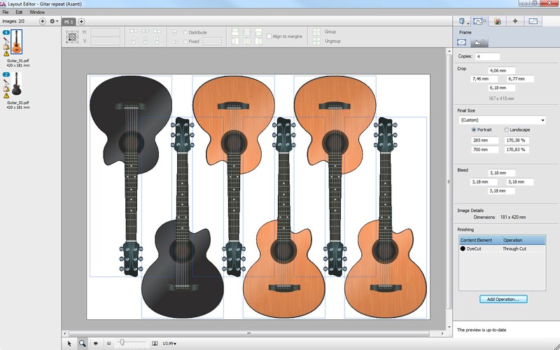
Task: Click the zoom slider handle
Action: tap(122, 342)
